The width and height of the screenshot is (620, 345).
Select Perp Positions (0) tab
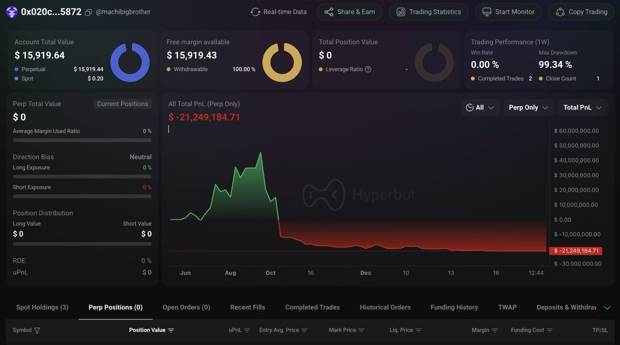(116, 307)
